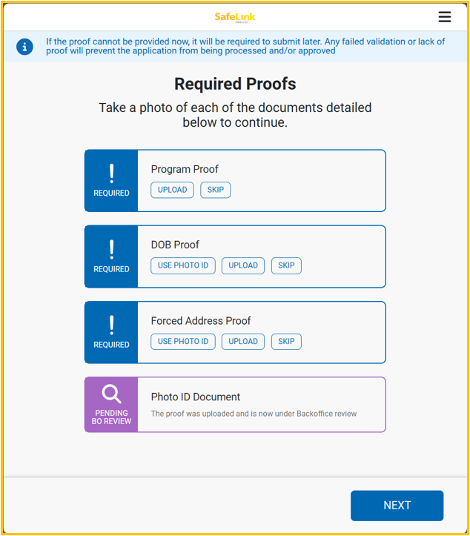Skip the DOB Proof step
Screen dimensions: 470x536
click(x=286, y=265)
